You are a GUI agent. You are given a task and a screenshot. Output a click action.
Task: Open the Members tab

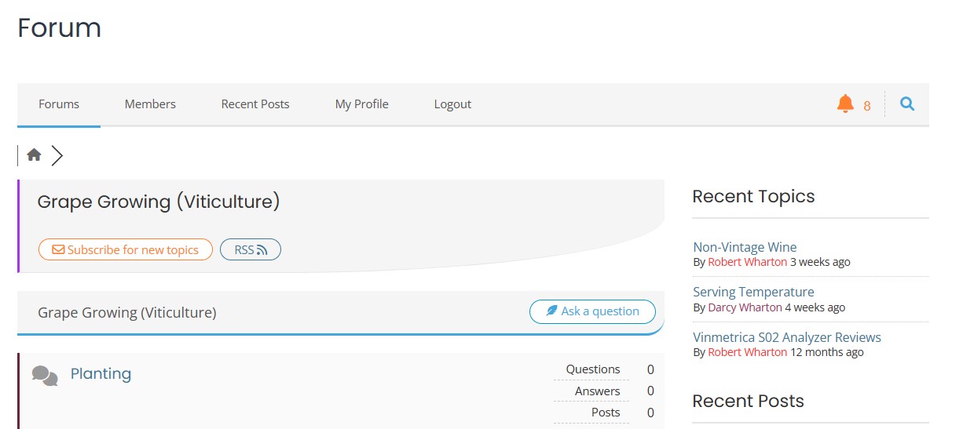click(150, 104)
